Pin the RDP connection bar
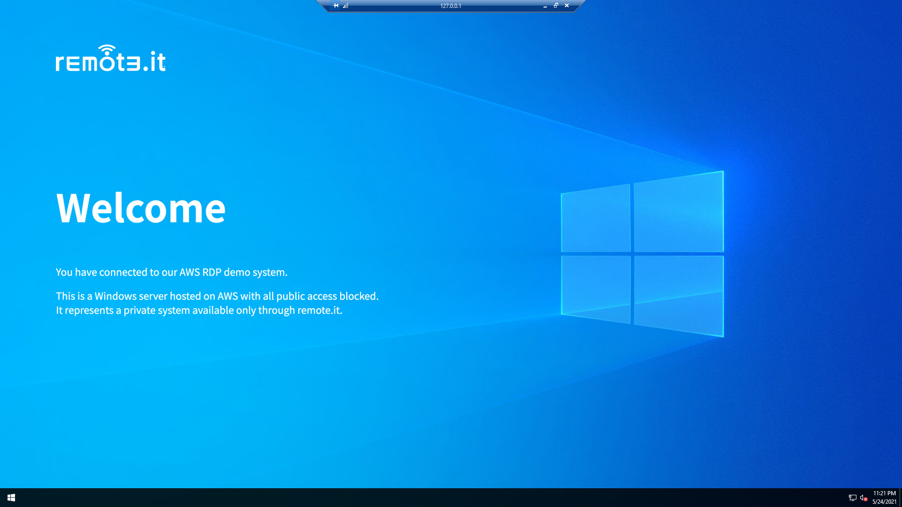The image size is (902, 507). (x=335, y=6)
